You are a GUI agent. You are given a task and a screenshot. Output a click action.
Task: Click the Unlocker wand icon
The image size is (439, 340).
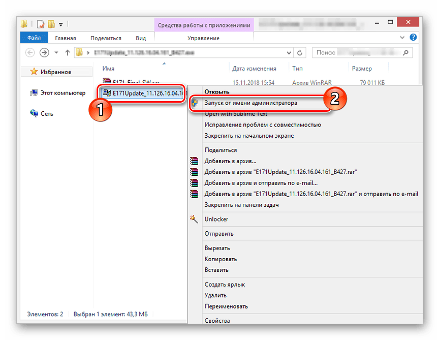[194, 219]
